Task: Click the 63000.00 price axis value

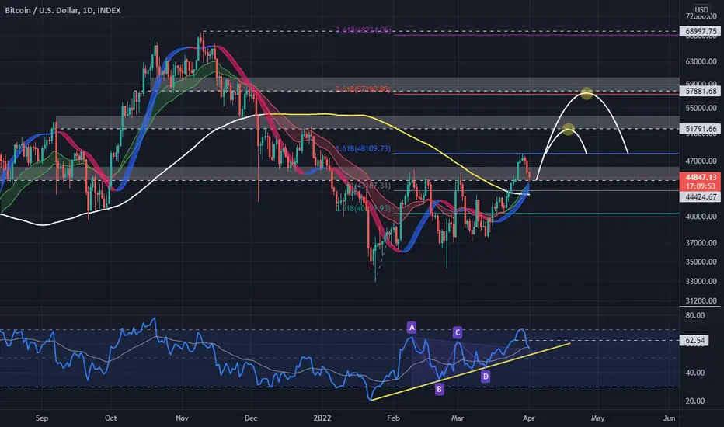Action: coord(701,61)
